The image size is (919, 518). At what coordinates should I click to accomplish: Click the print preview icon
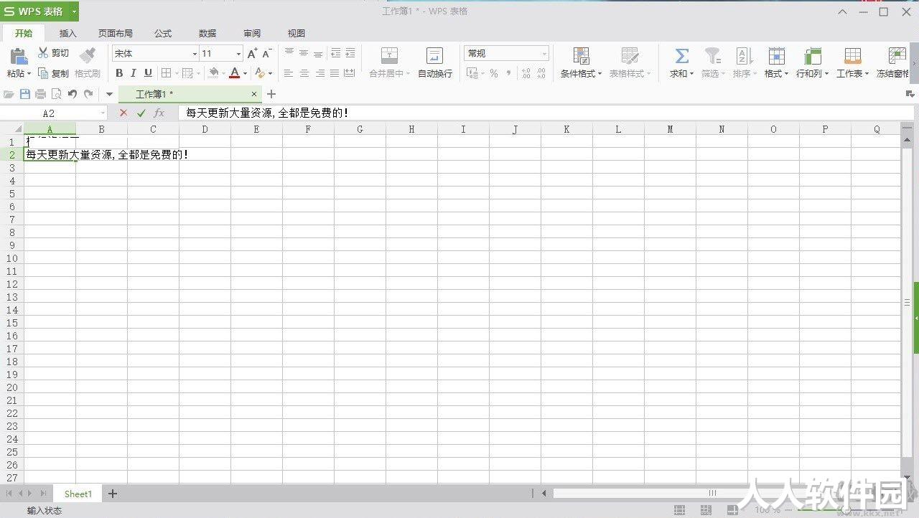click(x=56, y=94)
